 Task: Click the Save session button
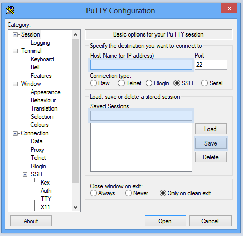click(211, 143)
